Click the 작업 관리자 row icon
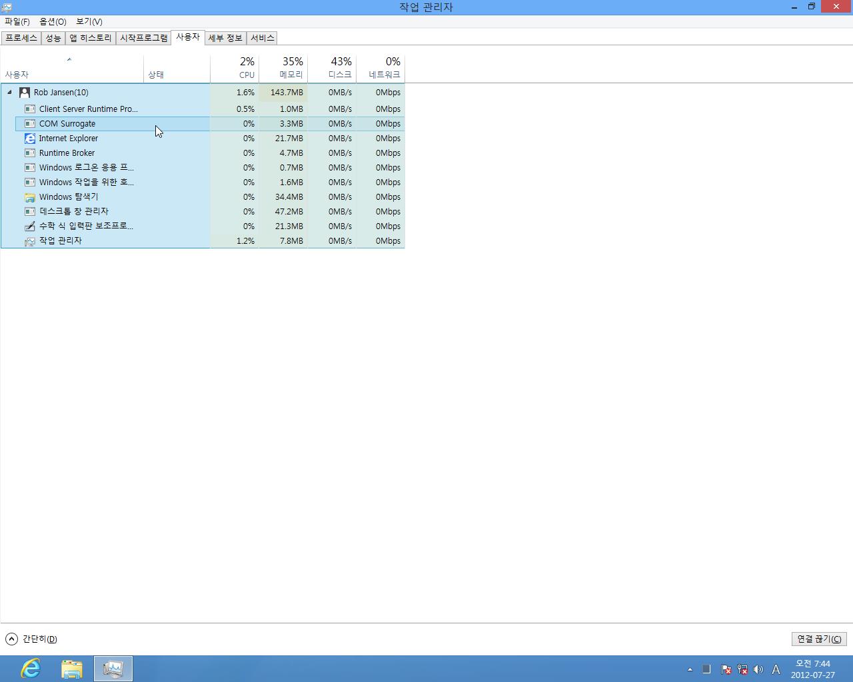853x682 pixels. pos(30,241)
